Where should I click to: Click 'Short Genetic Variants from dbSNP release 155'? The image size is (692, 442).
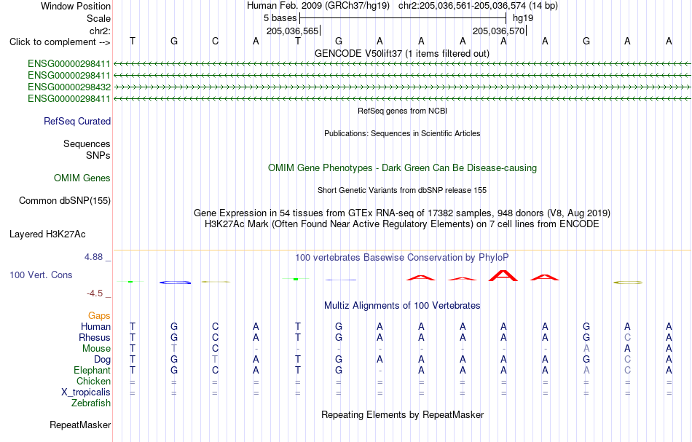point(402,191)
